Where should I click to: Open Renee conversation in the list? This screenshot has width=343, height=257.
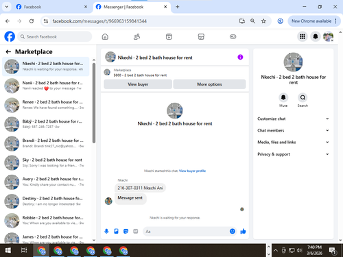click(46, 105)
